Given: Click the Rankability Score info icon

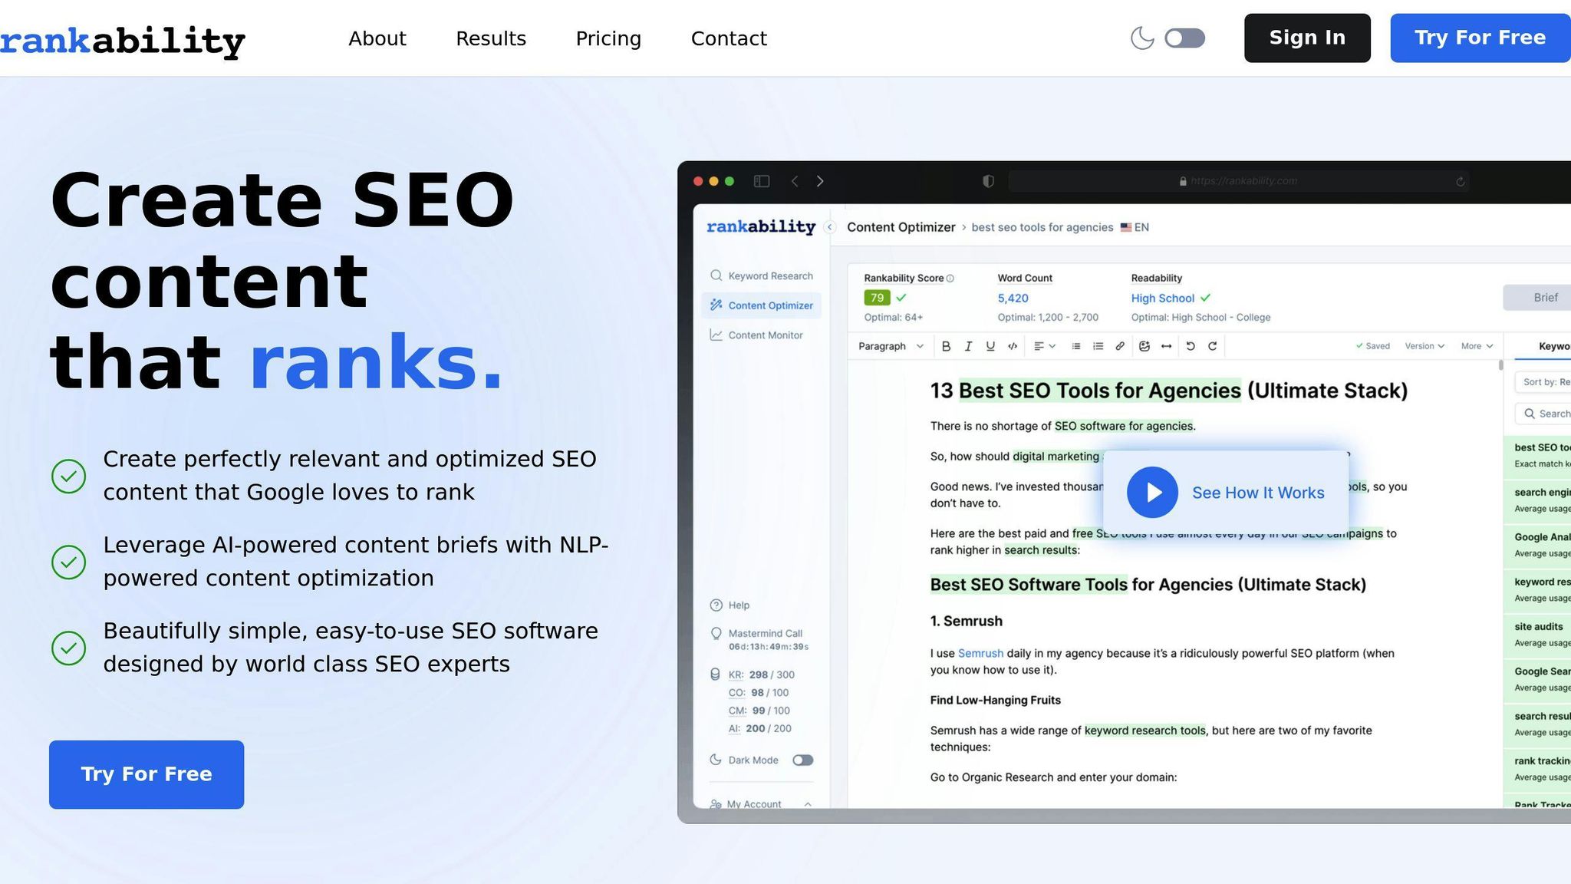Looking at the screenshot, I should [x=950, y=279].
